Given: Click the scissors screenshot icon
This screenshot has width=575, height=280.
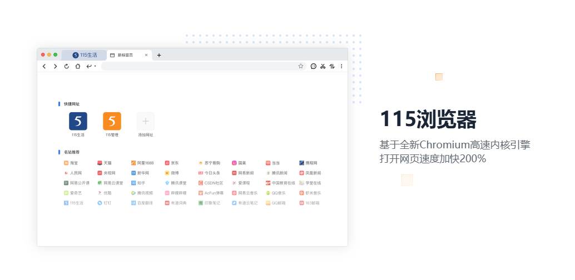Looking at the screenshot, I should (x=323, y=66).
